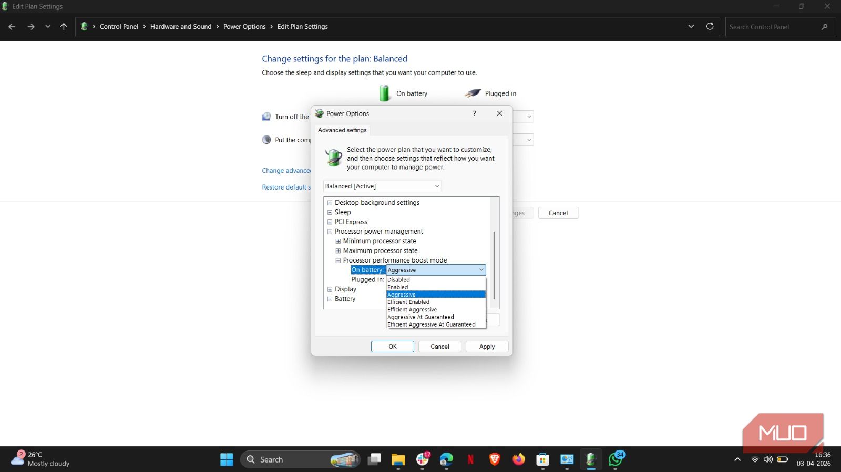Choose Aggressive At Guaranteed option

436,317
